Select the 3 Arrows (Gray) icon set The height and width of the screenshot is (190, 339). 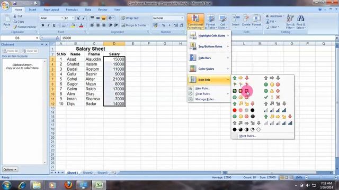pos(272,78)
